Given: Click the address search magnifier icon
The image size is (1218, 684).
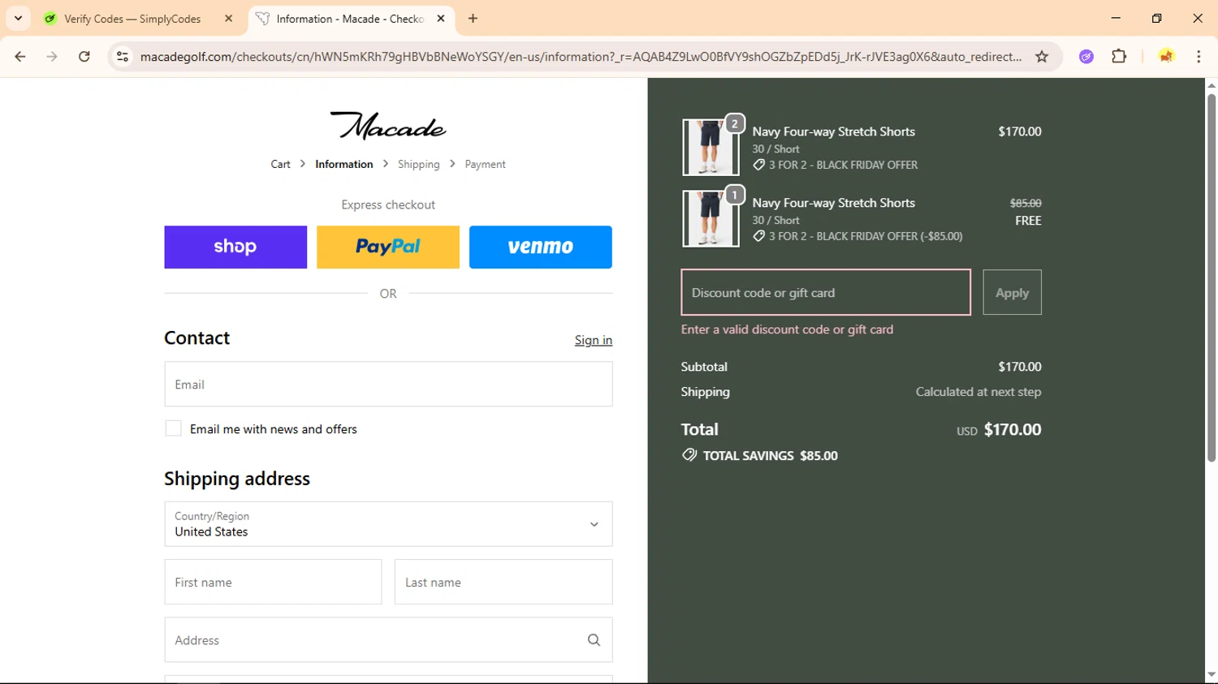Looking at the screenshot, I should (x=594, y=640).
